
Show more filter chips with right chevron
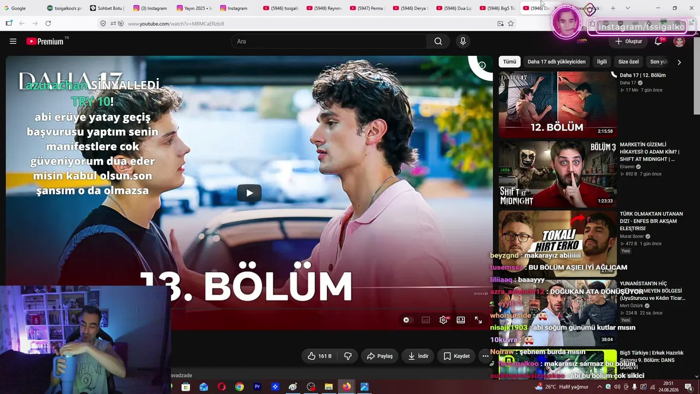[x=679, y=62]
